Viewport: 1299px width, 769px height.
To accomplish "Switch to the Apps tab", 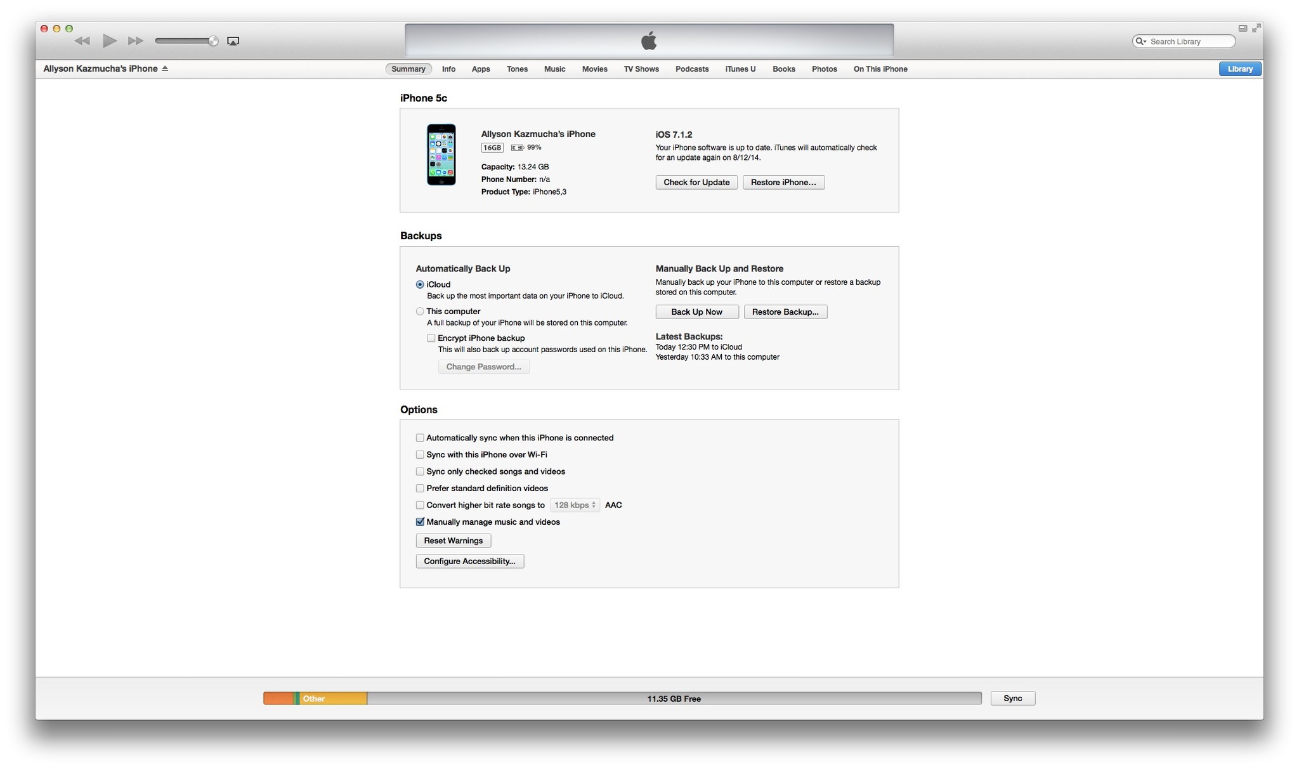I will point(481,69).
